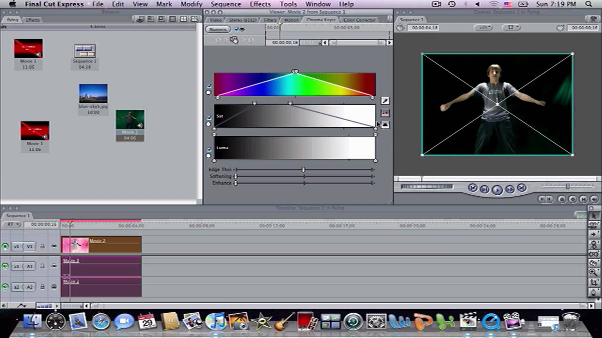Mute the A1 audio track
The height and width of the screenshot is (338, 602).
coord(5,266)
